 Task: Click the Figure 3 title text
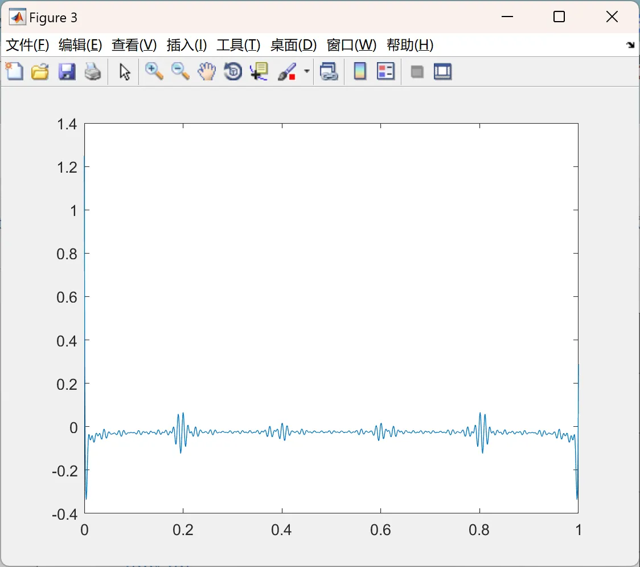pos(53,18)
